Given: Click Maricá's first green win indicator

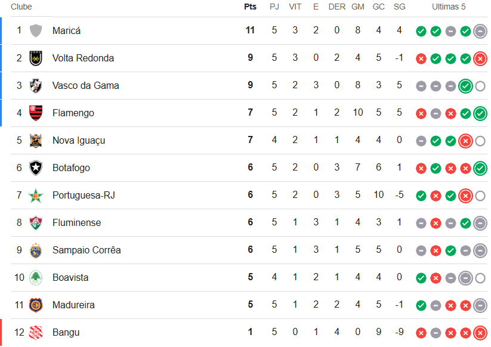Looking at the screenshot, I should pos(421,31).
